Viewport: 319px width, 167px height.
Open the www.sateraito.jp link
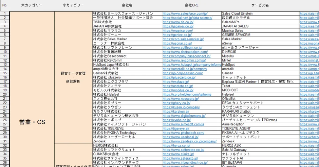click(180, 158)
